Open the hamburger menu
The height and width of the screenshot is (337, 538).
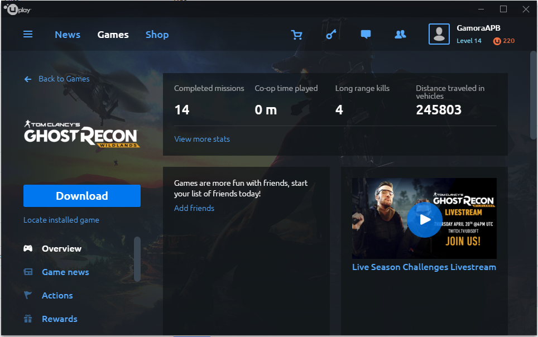28,35
